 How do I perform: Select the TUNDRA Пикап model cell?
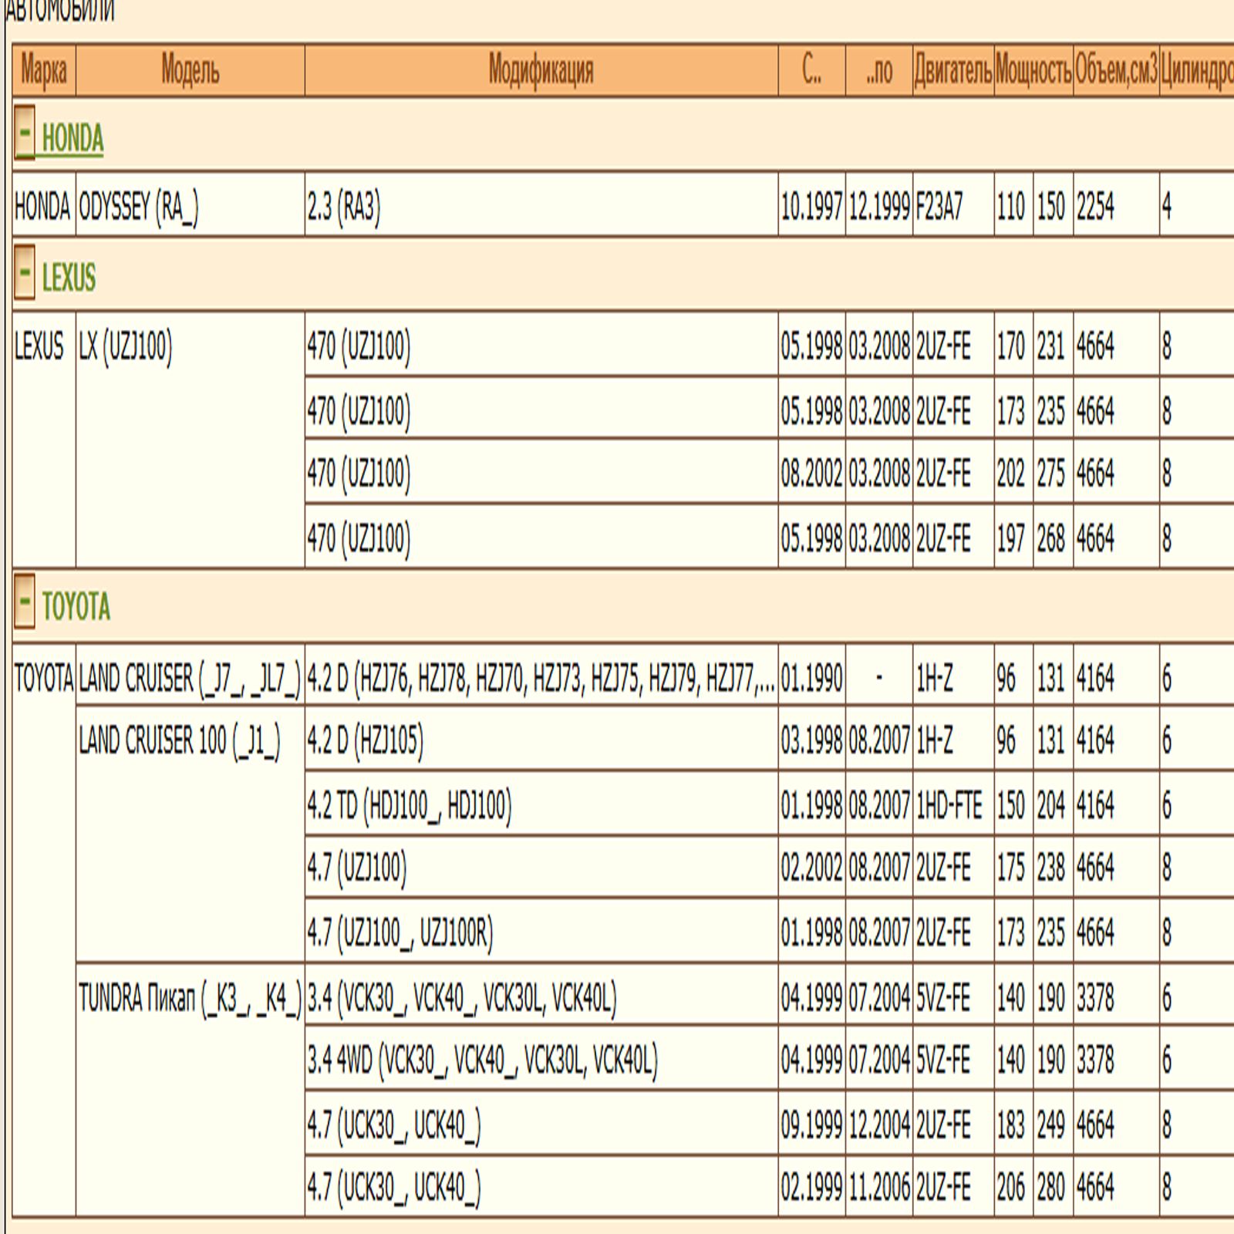click(190, 999)
